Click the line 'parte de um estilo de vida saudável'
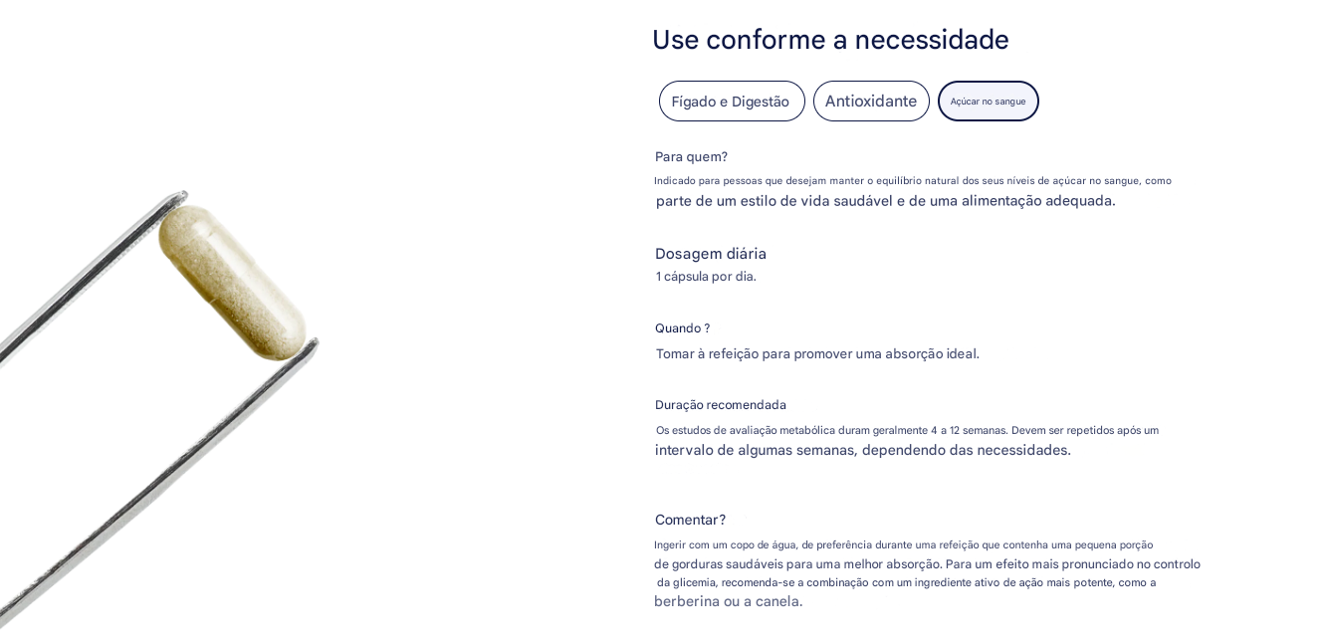Image resolution: width=1327 pixels, height=644 pixels. click(885, 201)
